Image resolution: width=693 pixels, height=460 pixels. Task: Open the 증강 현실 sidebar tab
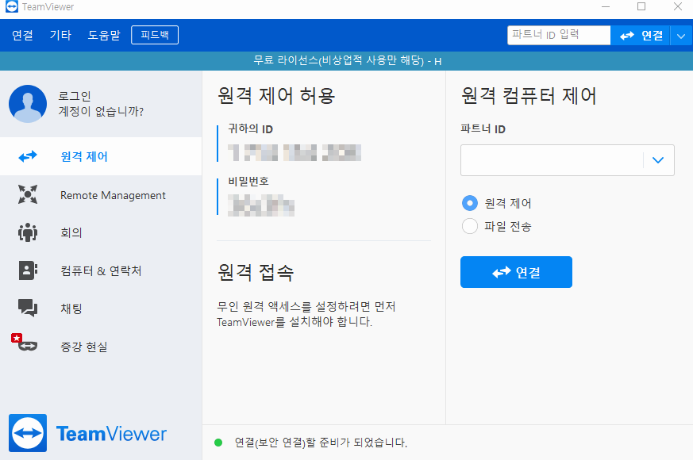(x=101, y=347)
